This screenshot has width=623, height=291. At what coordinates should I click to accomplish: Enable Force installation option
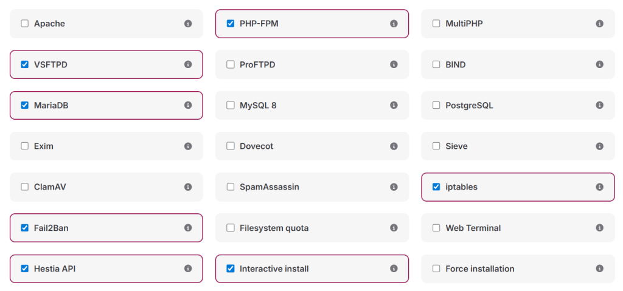coord(436,269)
